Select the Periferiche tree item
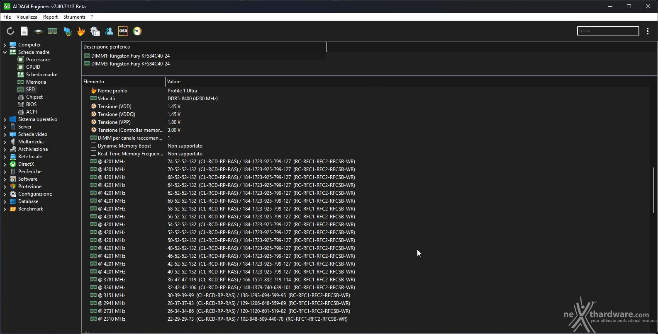The image size is (658, 334). pos(30,172)
